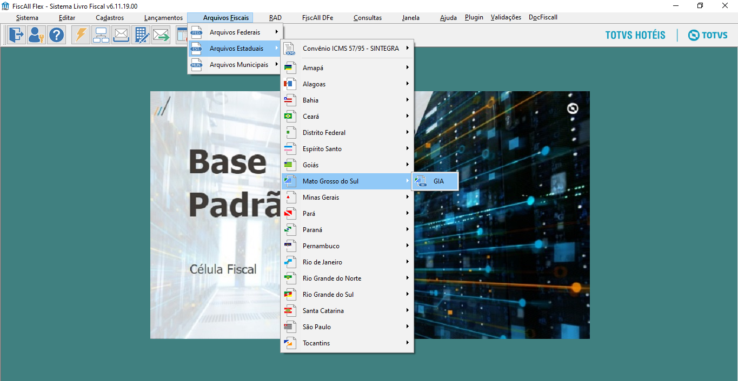Click the orange lightning bolt icon

coord(81,35)
